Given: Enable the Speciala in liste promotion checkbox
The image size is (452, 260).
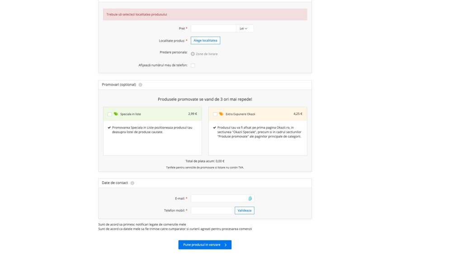Looking at the screenshot, I should point(109,114).
